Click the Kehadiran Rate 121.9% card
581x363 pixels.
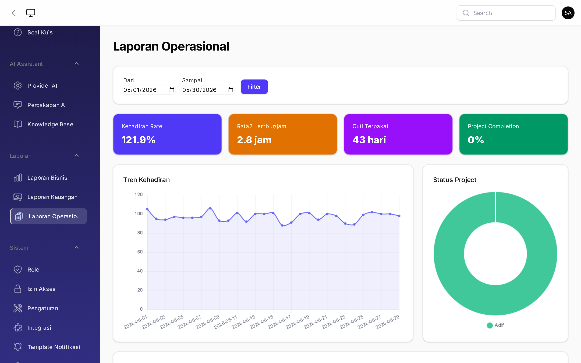click(167, 134)
